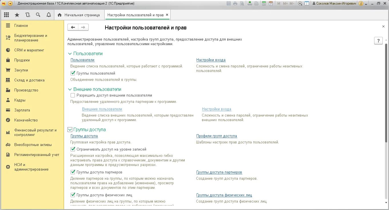The width and height of the screenshot is (389, 210).
Task: Close the settings form with the x
Action: coord(383,26)
